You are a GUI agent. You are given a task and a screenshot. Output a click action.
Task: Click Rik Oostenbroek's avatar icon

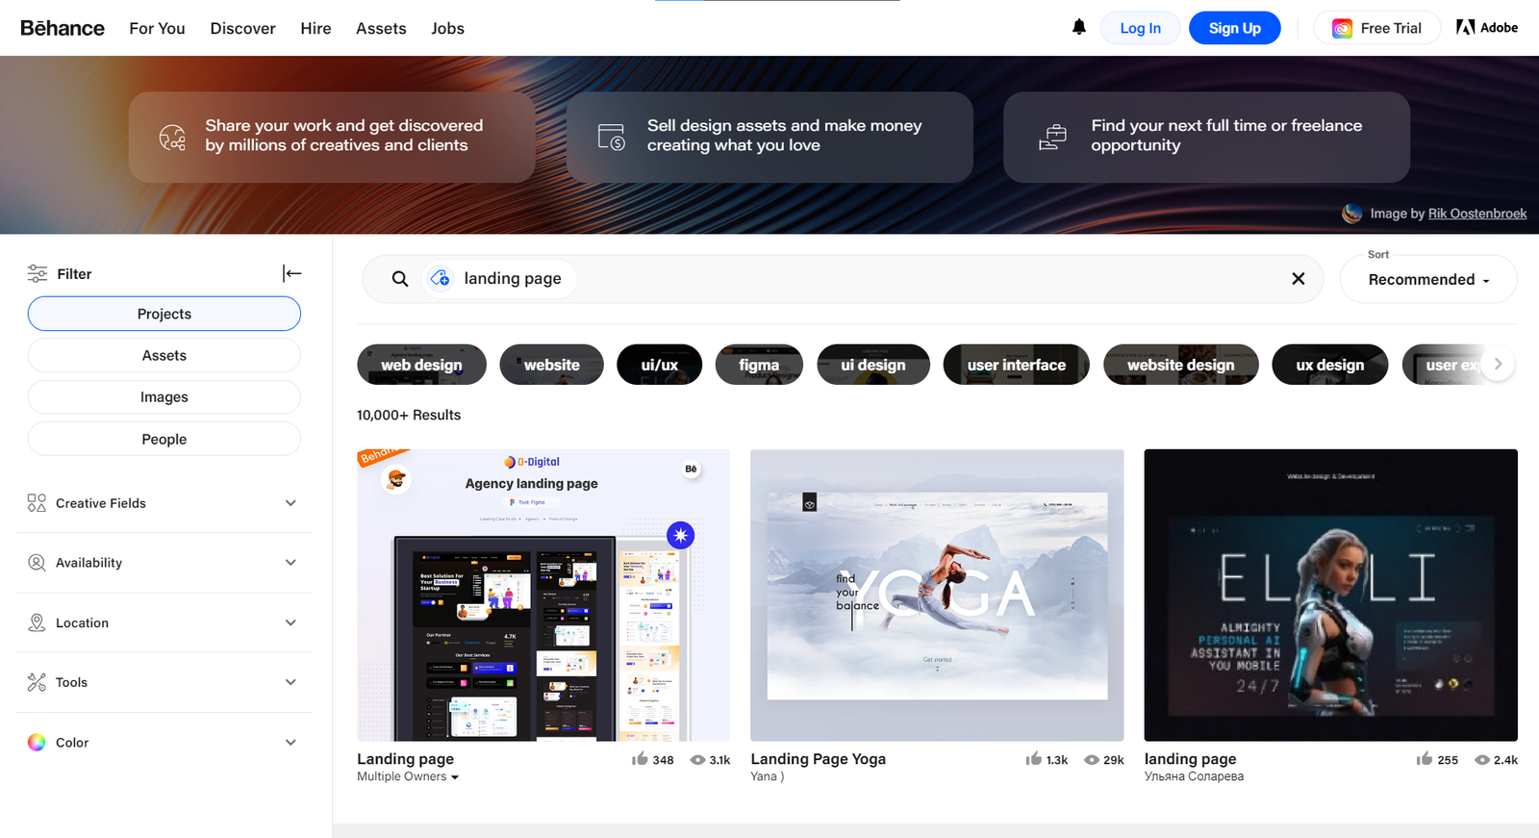[1352, 213]
